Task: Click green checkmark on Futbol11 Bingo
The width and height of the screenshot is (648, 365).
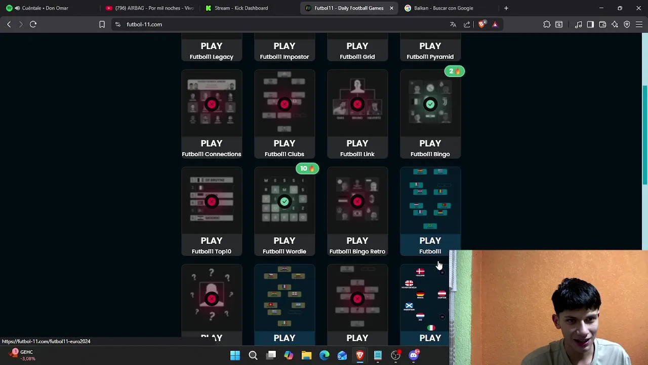Action: (430, 104)
